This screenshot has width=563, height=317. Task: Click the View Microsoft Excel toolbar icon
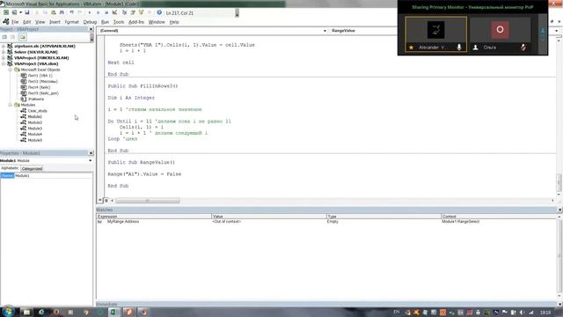click(6, 12)
